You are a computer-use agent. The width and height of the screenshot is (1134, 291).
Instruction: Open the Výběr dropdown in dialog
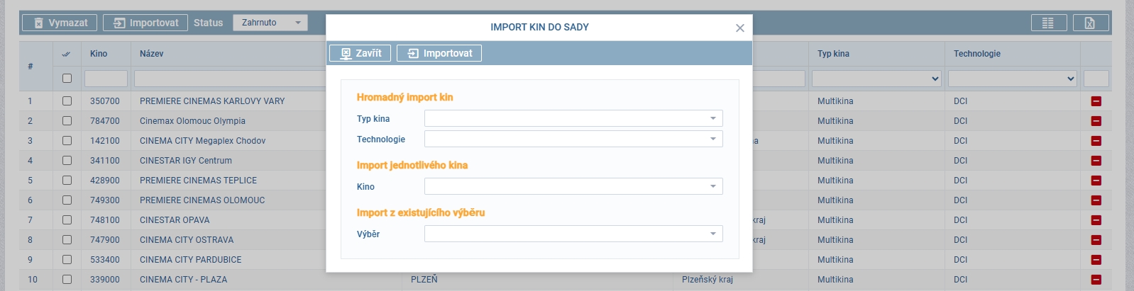[x=573, y=234]
